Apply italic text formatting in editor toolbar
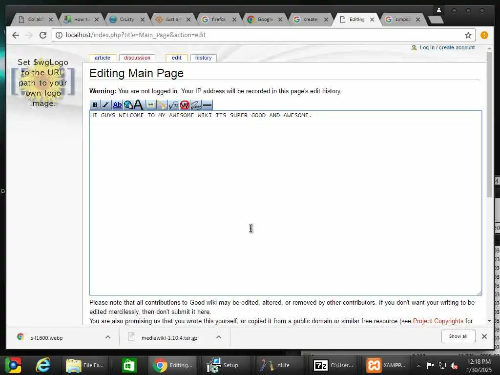This screenshot has height=375, width=500. click(x=105, y=104)
